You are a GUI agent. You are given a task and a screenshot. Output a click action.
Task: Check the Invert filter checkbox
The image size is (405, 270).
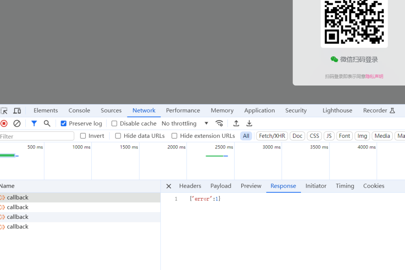pyautogui.click(x=83, y=136)
